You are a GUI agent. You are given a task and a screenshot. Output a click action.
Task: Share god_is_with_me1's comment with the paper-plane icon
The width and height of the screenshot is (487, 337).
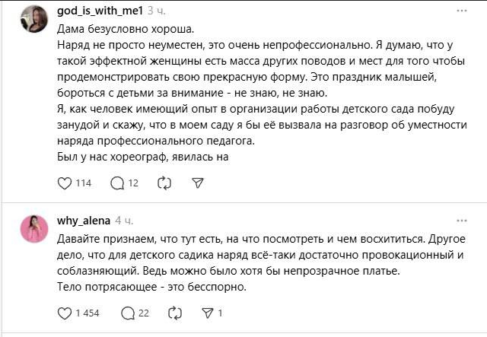click(198, 183)
